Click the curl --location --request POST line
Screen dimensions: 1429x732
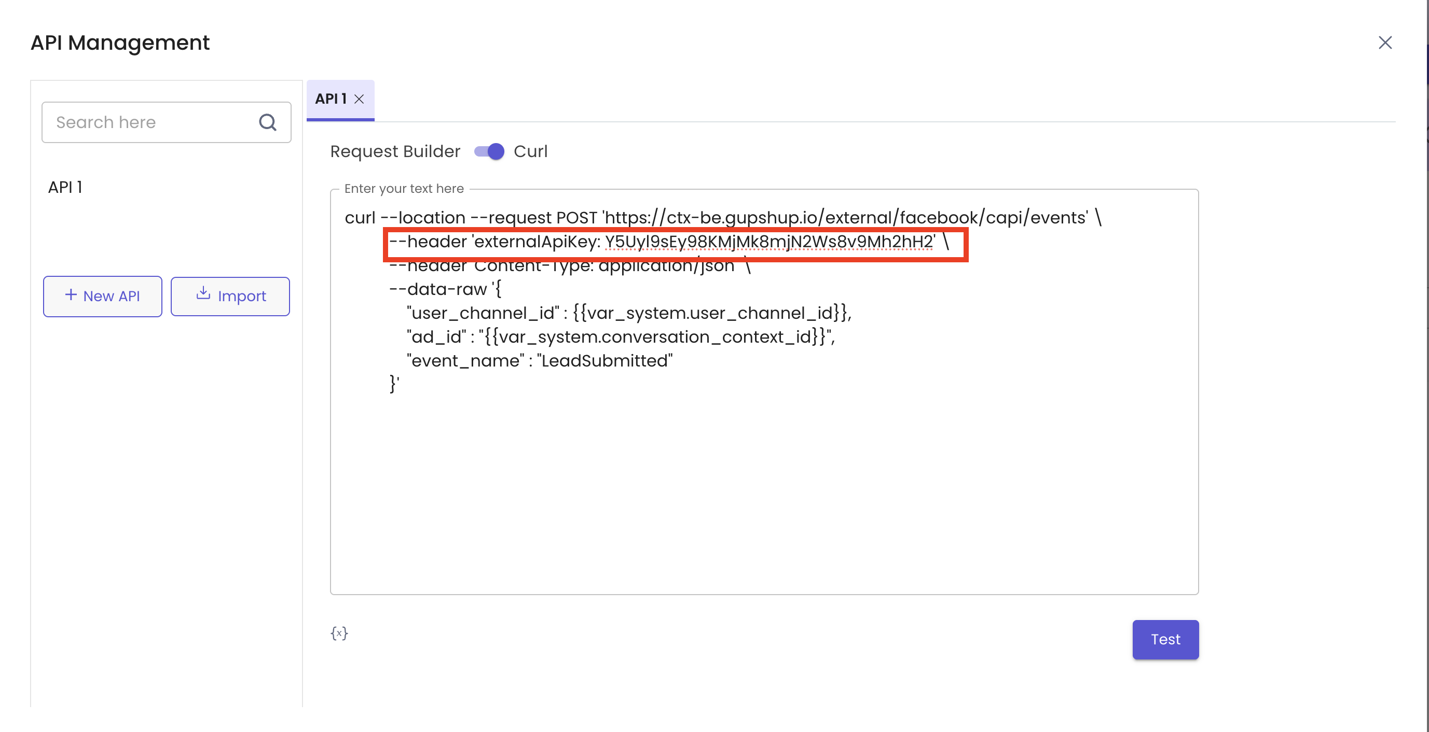(x=723, y=218)
